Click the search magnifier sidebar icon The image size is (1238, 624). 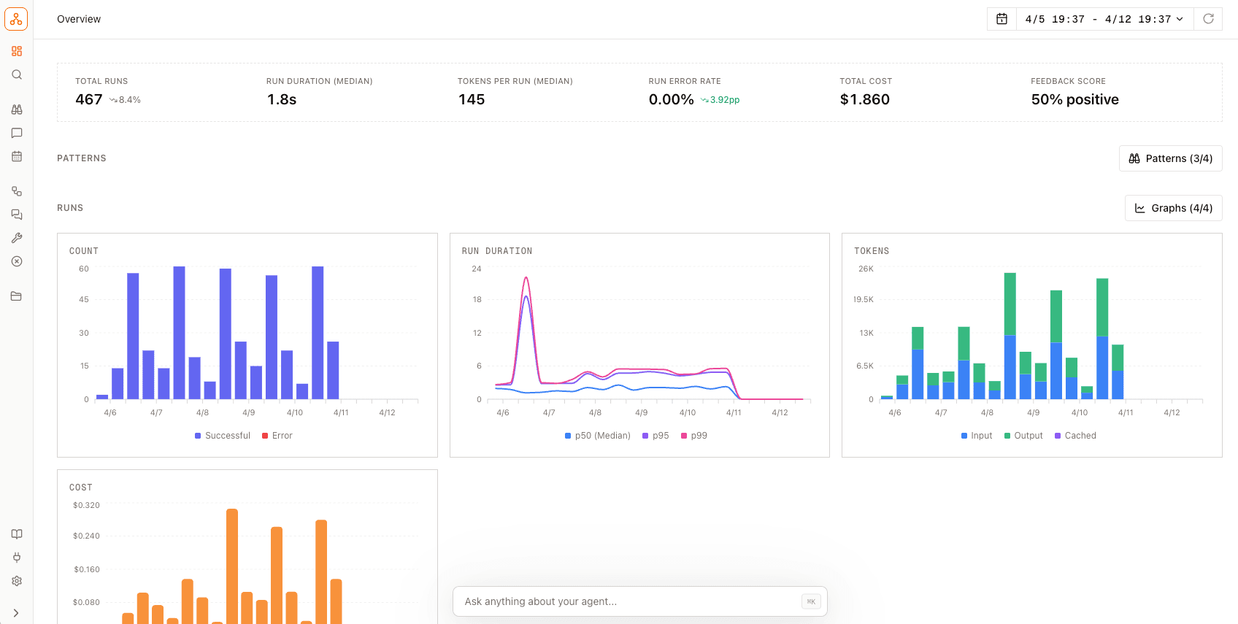(17, 74)
